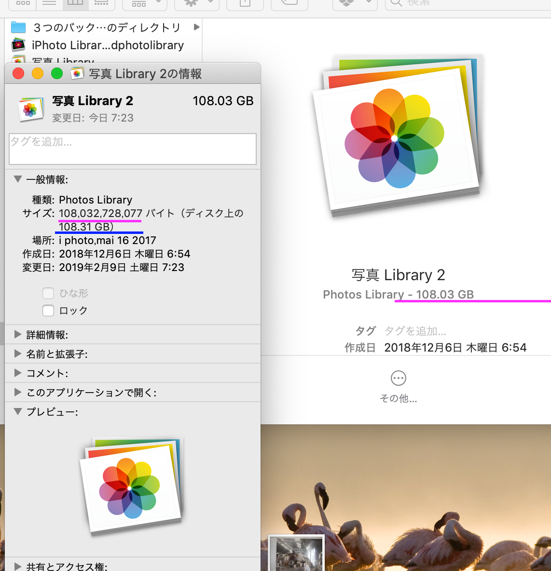Click the 変更日 2019年2月9日 value

pos(122,267)
